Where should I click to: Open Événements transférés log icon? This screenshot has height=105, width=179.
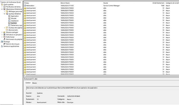click(9, 26)
